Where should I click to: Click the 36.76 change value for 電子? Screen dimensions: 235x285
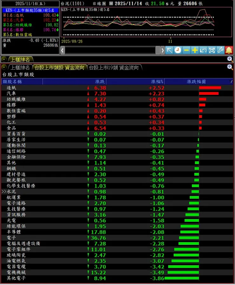[98, 238]
